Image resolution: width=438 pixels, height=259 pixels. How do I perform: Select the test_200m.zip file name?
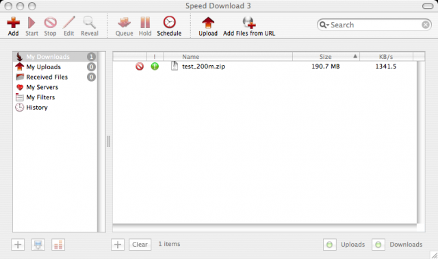(204, 66)
